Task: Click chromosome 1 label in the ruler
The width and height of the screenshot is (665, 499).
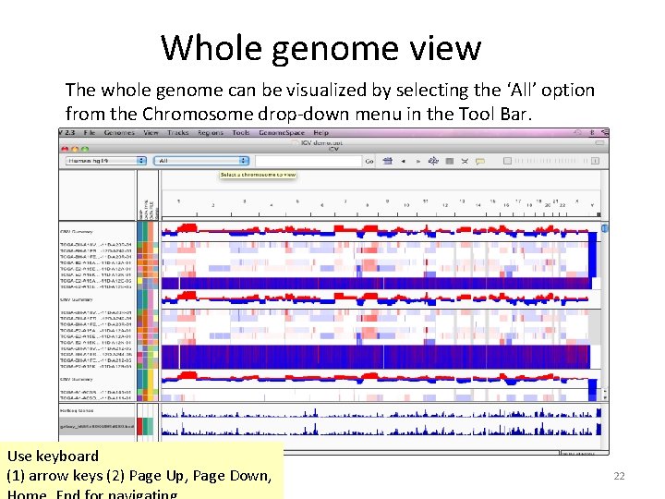Action: pyautogui.click(x=178, y=201)
